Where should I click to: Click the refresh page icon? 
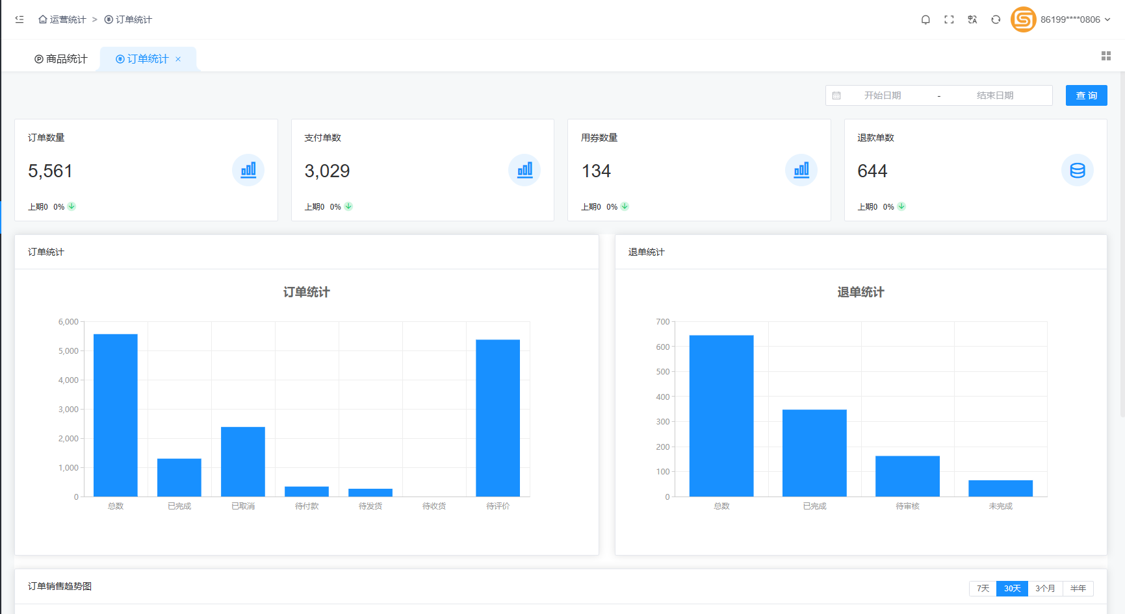996,19
